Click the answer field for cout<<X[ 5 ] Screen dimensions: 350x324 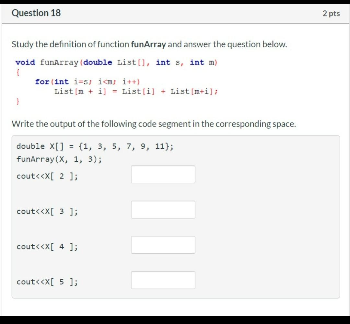click(163, 280)
